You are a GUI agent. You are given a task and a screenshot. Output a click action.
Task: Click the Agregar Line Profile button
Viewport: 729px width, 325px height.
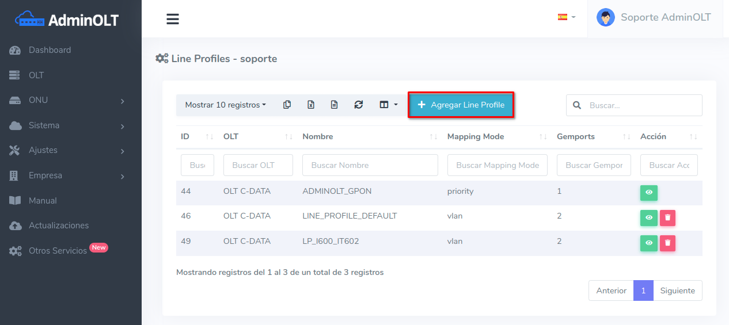click(461, 105)
